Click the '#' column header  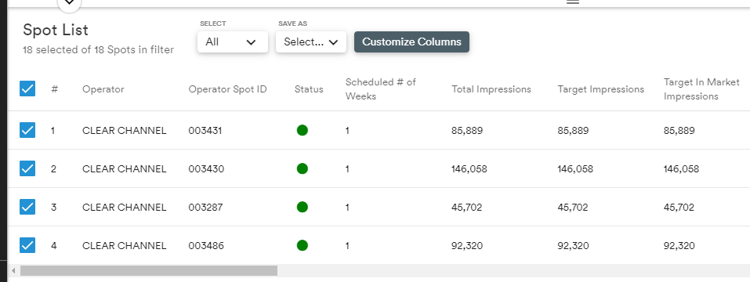pyautogui.click(x=55, y=89)
